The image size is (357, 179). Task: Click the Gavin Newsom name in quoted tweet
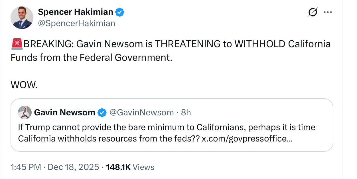point(64,113)
